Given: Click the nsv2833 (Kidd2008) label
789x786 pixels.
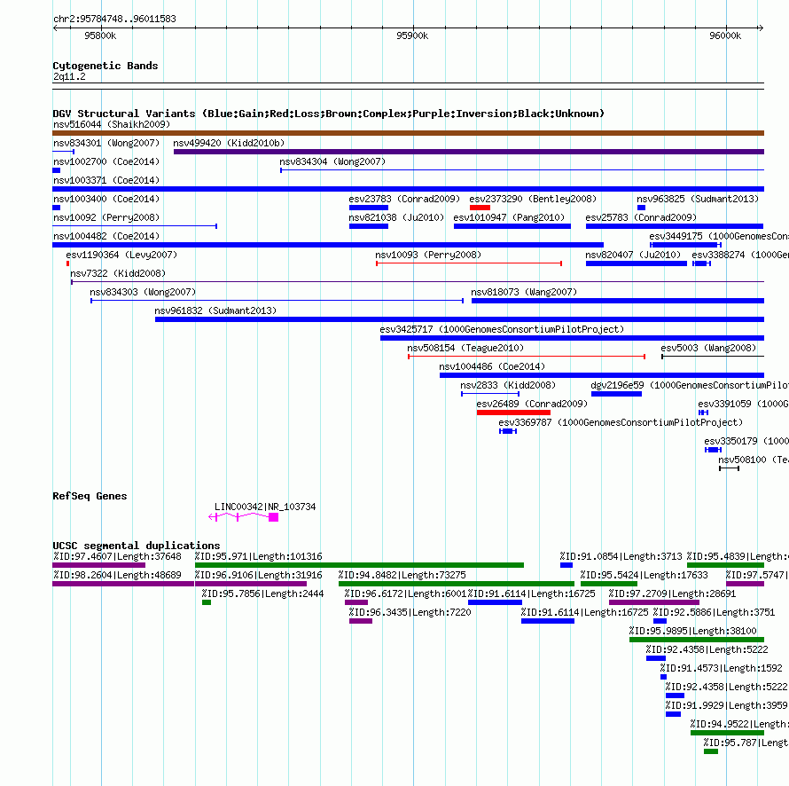Looking at the screenshot, I should tap(508, 385).
